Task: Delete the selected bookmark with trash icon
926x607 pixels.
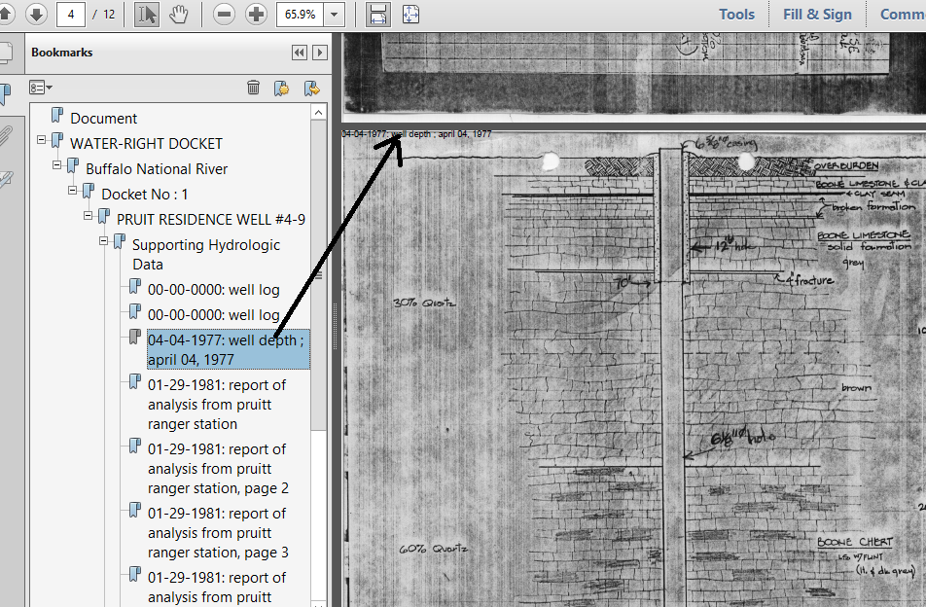Action: (253, 88)
